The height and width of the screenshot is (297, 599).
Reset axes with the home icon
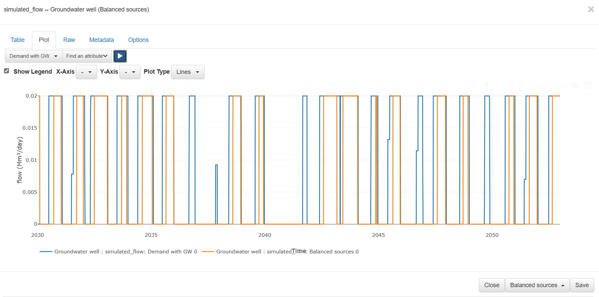click(x=542, y=85)
